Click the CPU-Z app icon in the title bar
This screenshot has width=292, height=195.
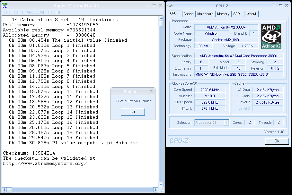[170, 5]
